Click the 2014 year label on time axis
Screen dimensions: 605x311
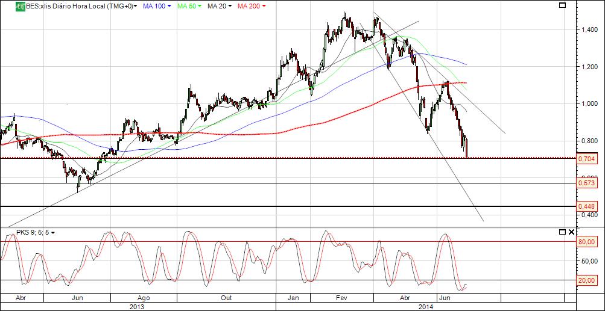pos(425,307)
